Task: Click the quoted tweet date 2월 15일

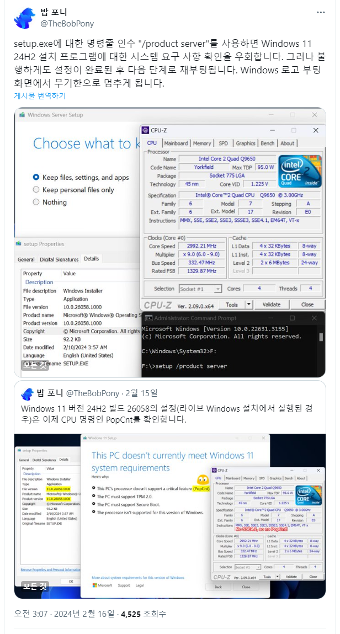Action: click(141, 393)
